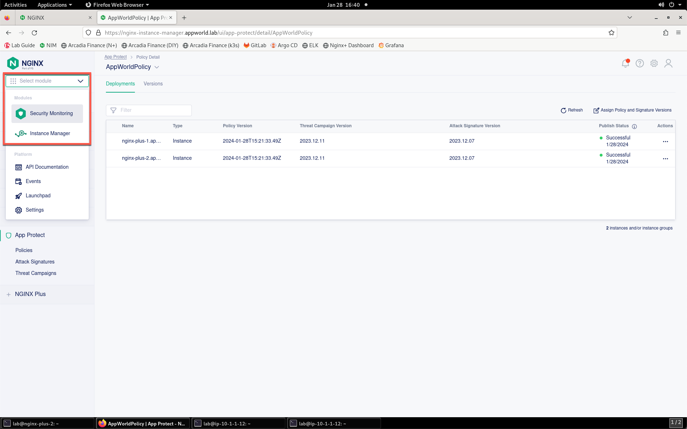Open settings gear icon in header
The height and width of the screenshot is (429, 687).
[654, 63]
